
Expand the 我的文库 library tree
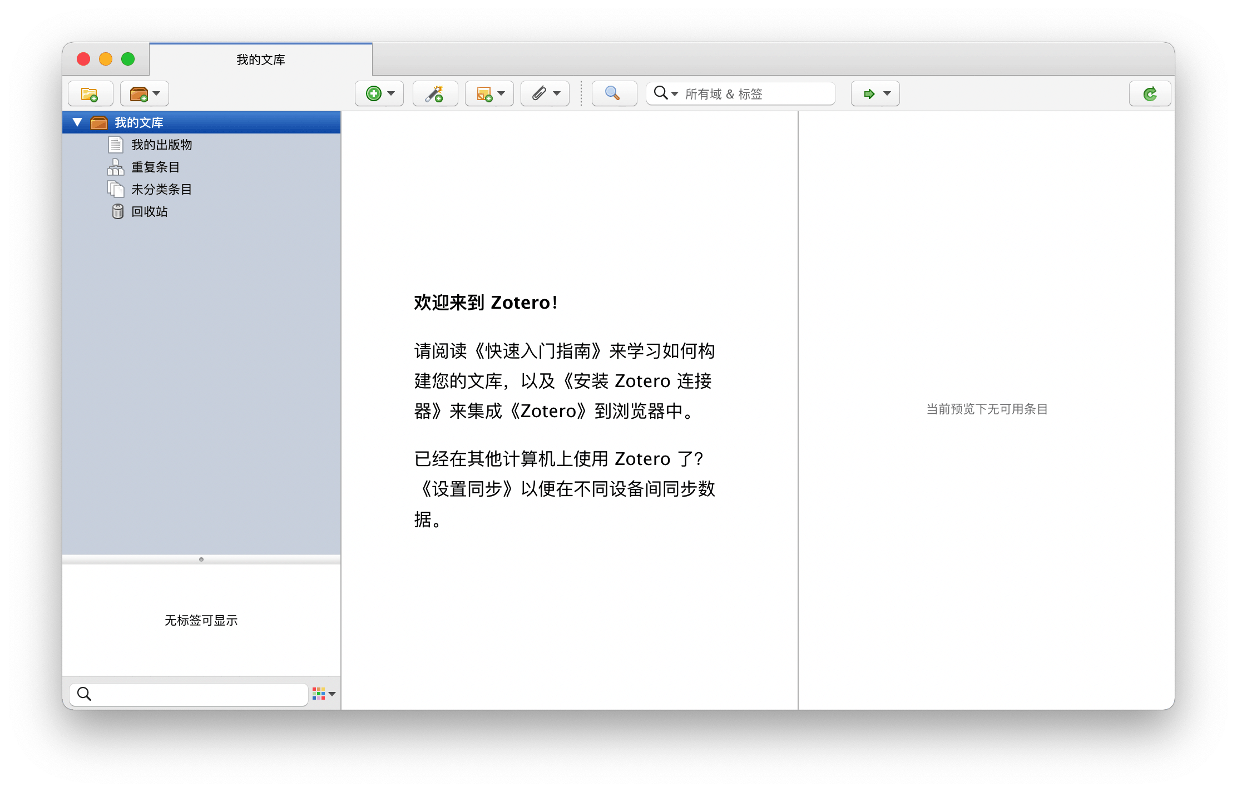(77, 122)
